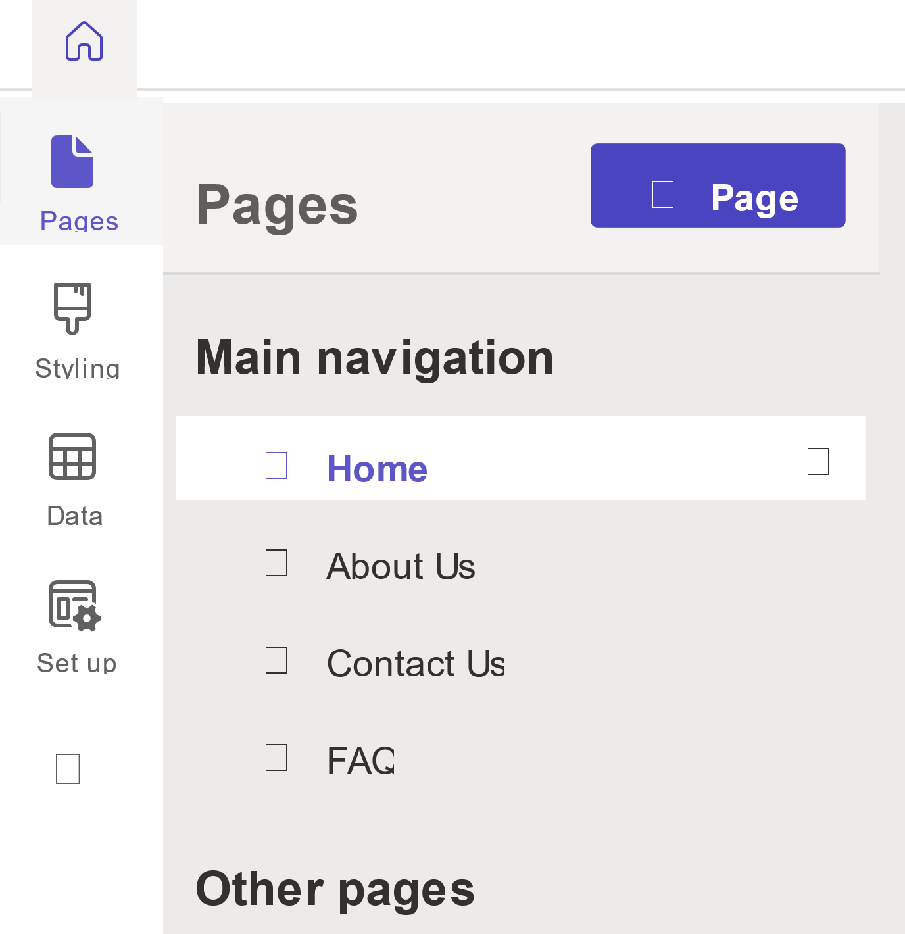This screenshot has height=934, width=905.
Task: Click the checkbox control near Home
Action: [276, 464]
